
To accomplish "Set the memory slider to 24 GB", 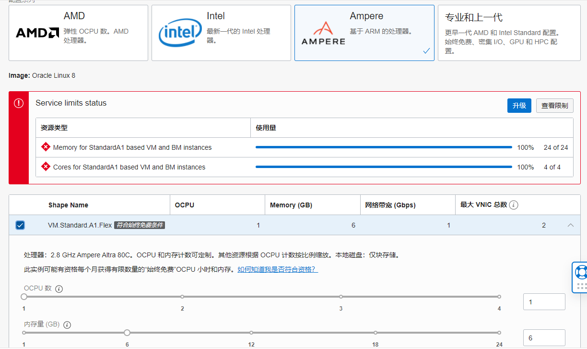I will click(x=499, y=333).
